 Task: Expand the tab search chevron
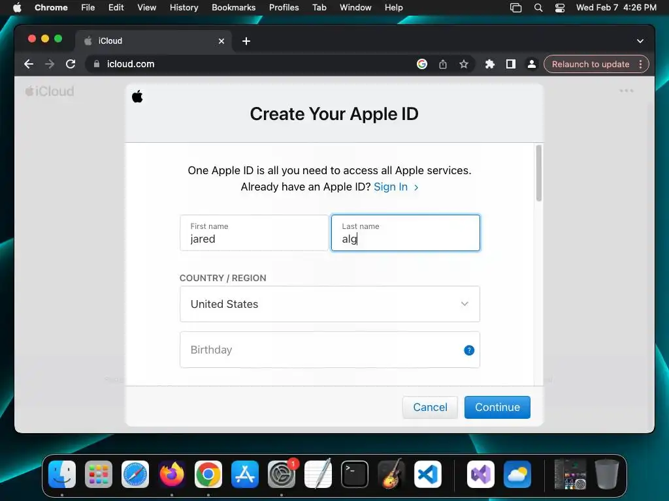click(640, 41)
